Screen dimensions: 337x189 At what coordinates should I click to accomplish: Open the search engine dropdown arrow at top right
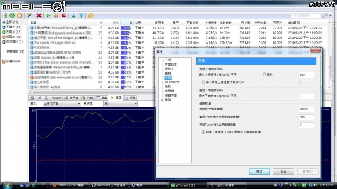pos(330,15)
